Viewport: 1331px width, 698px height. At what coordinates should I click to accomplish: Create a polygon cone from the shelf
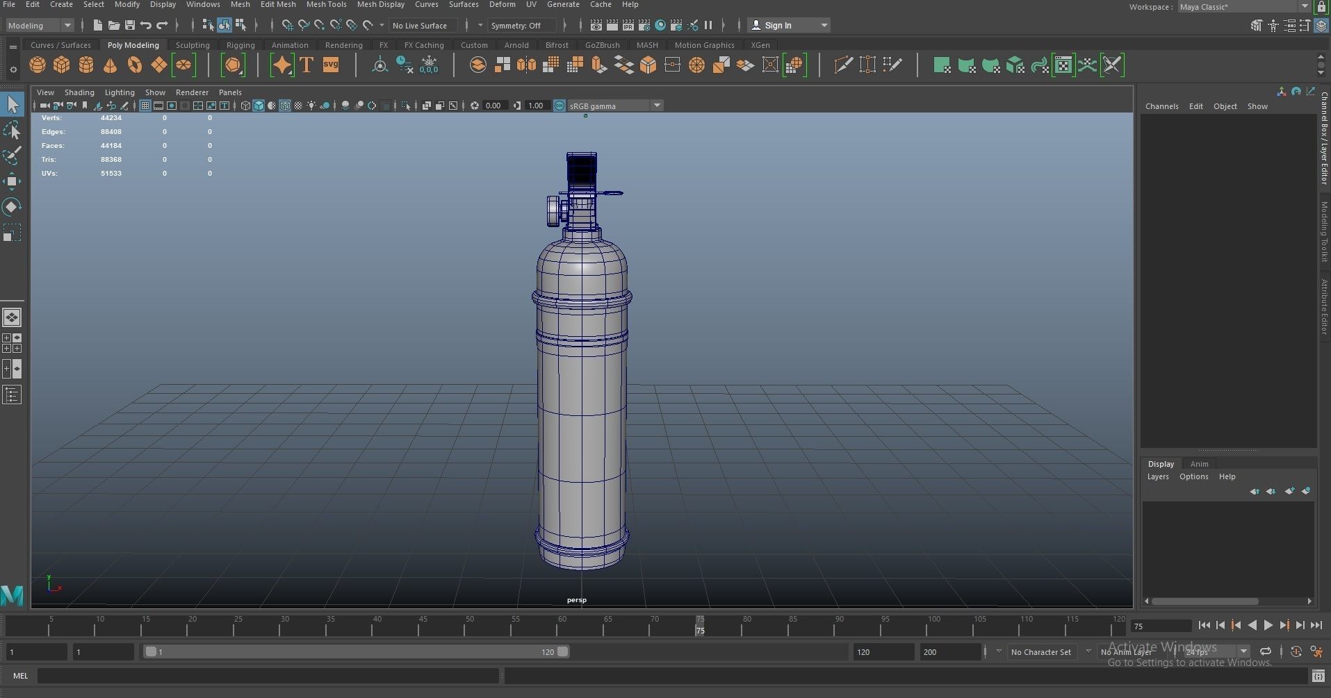[x=110, y=65]
